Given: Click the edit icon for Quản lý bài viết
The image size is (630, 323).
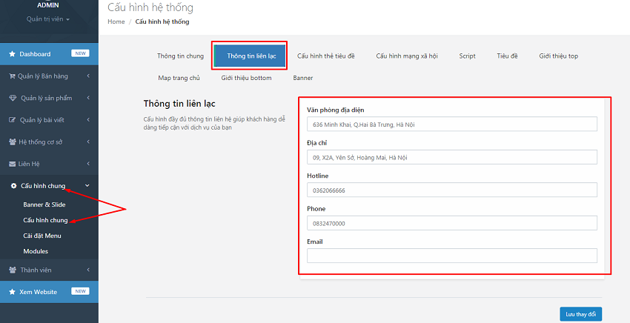Looking at the screenshot, I should click(x=12, y=119).
